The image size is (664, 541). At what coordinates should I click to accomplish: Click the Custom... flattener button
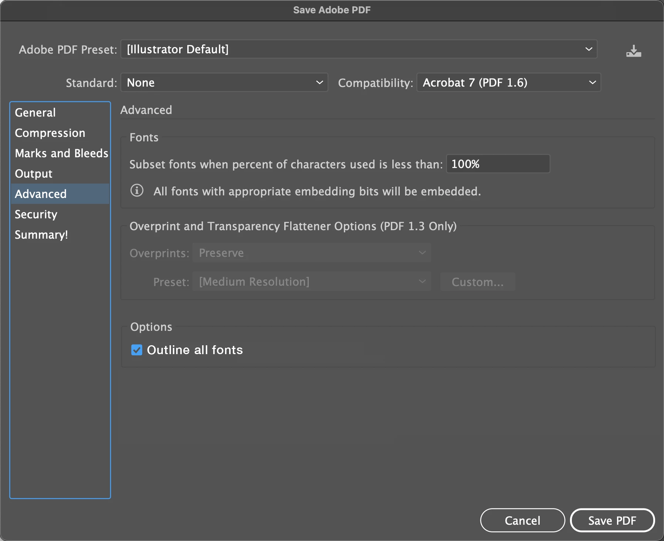click(477, 282)
